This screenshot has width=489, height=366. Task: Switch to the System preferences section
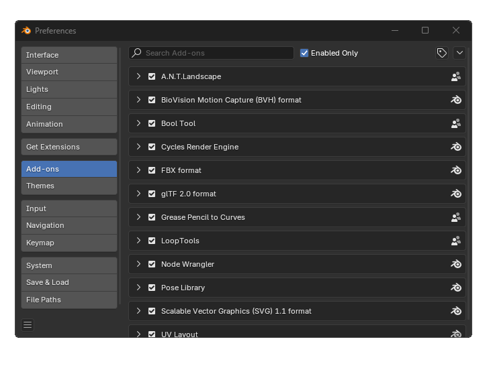(69, 265)
